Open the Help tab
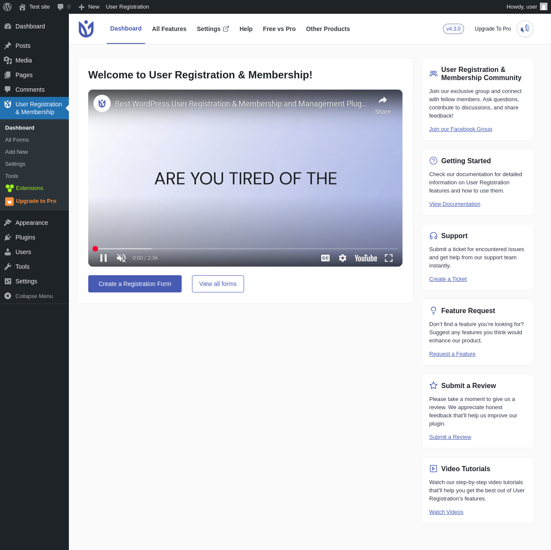 click(246, 29)
